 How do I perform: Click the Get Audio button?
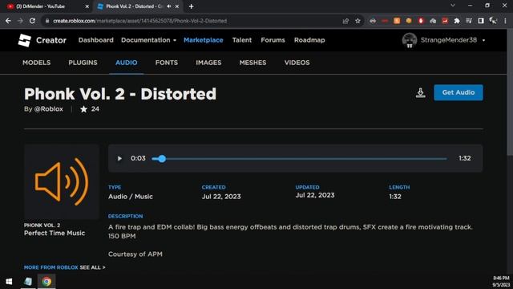coord(458,93)
